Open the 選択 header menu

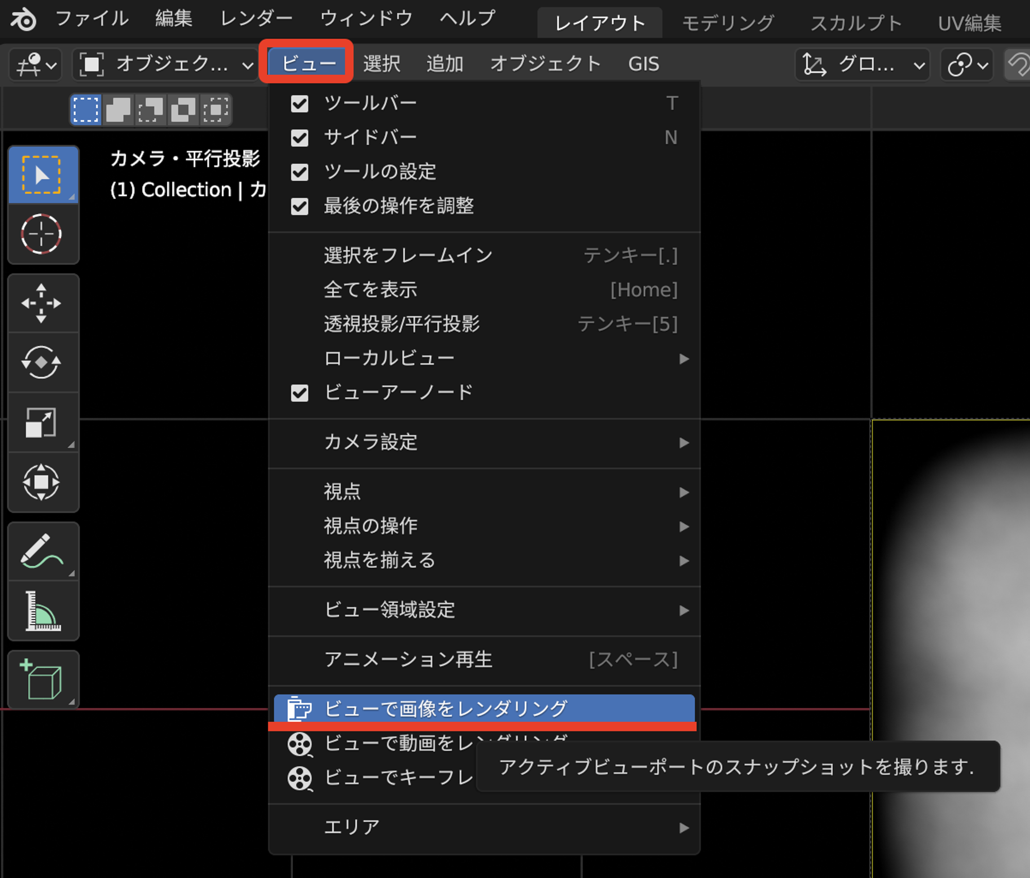pyautogui.click(x=382, y=64)
